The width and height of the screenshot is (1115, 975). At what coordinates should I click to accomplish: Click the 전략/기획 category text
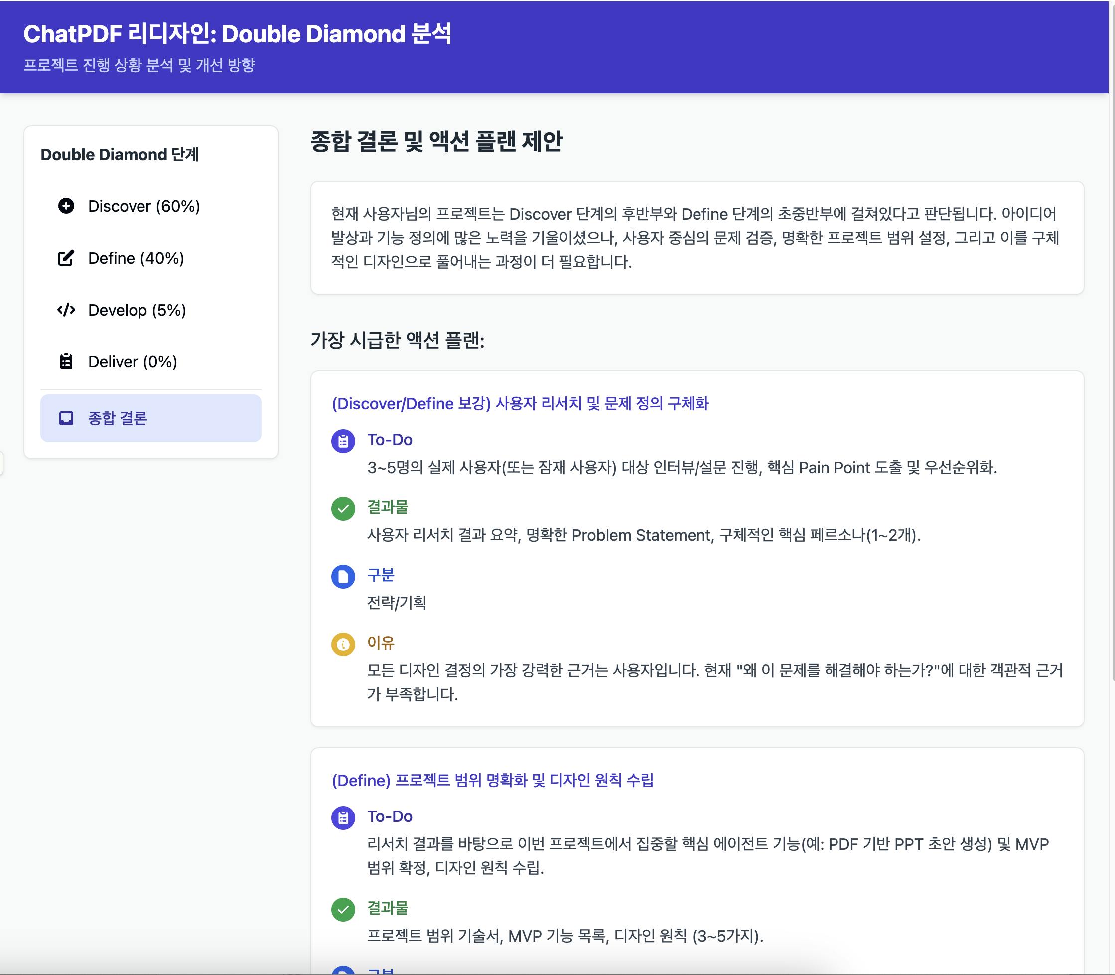pos(397,603)
